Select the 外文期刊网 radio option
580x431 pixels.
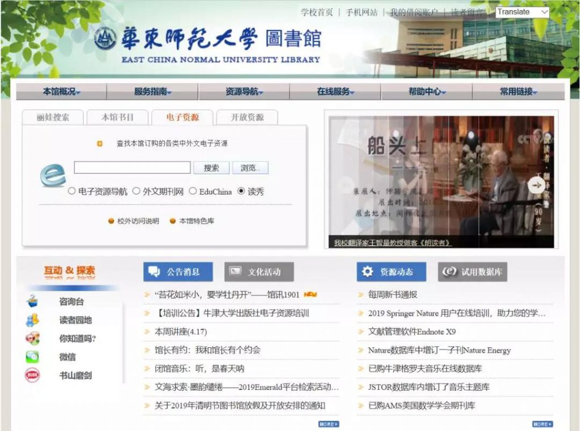click(137, 191)
